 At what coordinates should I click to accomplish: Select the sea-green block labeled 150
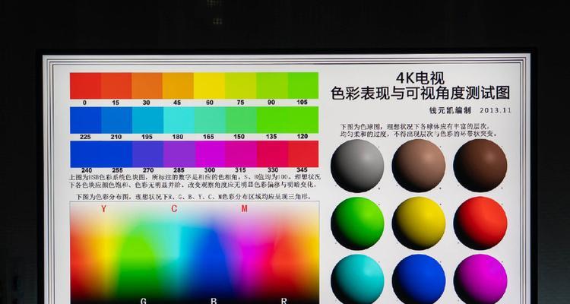point(242,120)
